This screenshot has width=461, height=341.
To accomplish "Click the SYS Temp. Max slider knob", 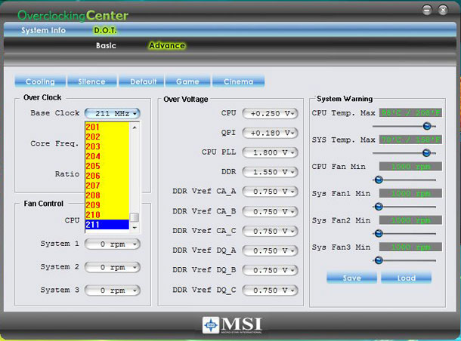I will tap(426, 152).
